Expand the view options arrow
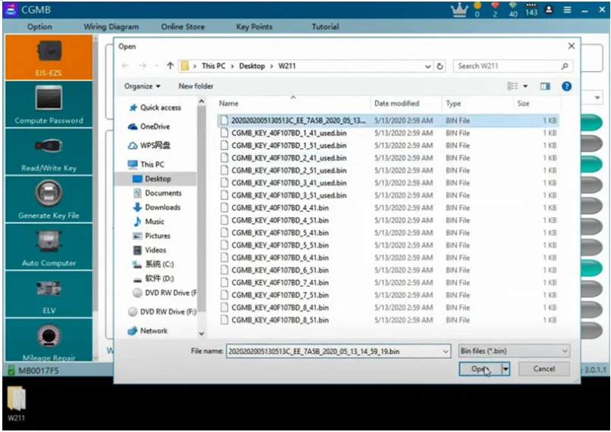611x432 pixels. pyautogui.click(x=525, y=86)
